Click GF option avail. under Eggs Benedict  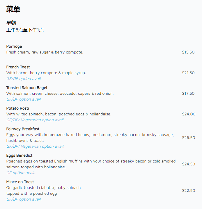(x=21, y=173)
